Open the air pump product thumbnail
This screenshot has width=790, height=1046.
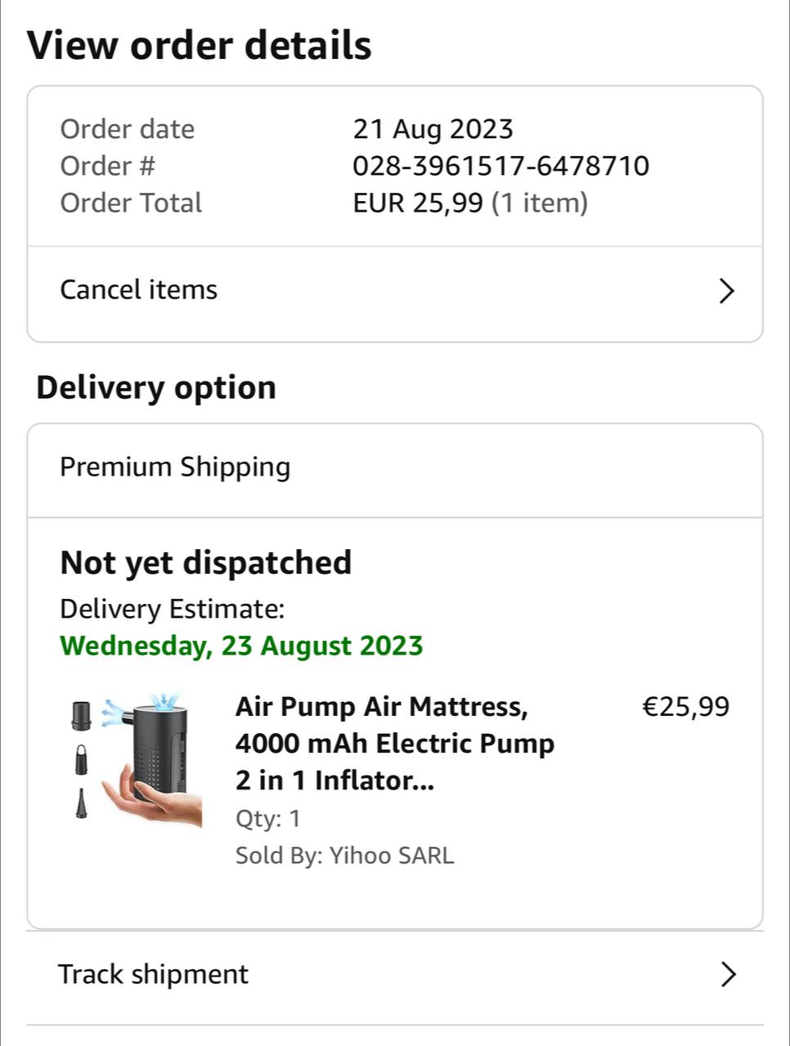(x=137, y=760)
